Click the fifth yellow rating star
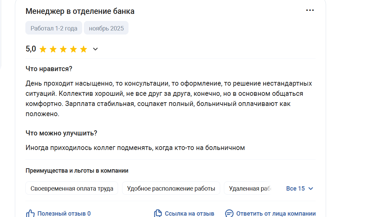 coord(84,49)
